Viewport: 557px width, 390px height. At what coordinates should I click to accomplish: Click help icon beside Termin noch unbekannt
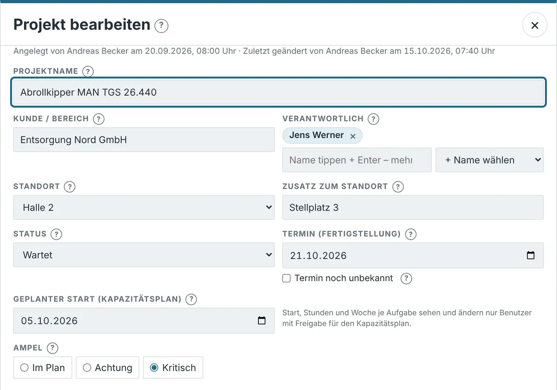(406, 278)
